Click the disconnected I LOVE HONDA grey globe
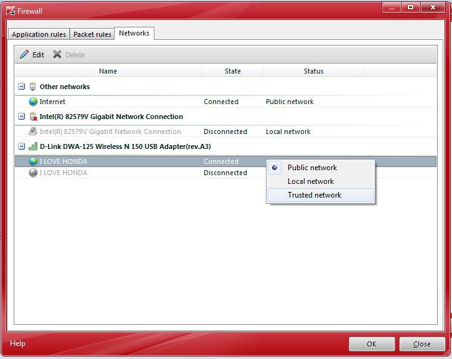Viewport: 452px width, 359px height. point(33,173)
